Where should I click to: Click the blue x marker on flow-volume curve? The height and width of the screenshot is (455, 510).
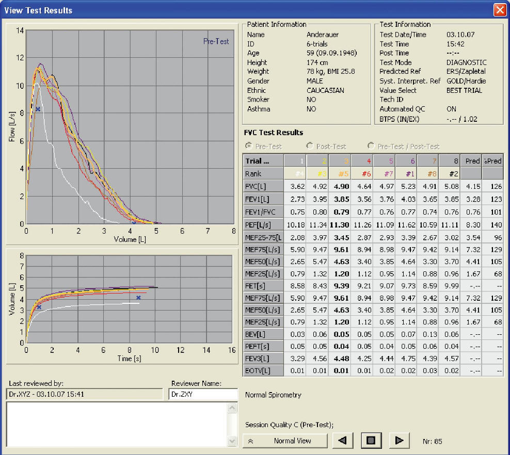click(38, 109)
